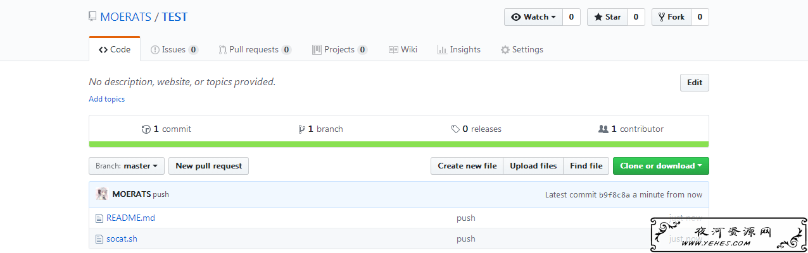This screenshot has height=253, width=808.
Task: Click the fork icon in the Fork button
Action: point(662,17)
